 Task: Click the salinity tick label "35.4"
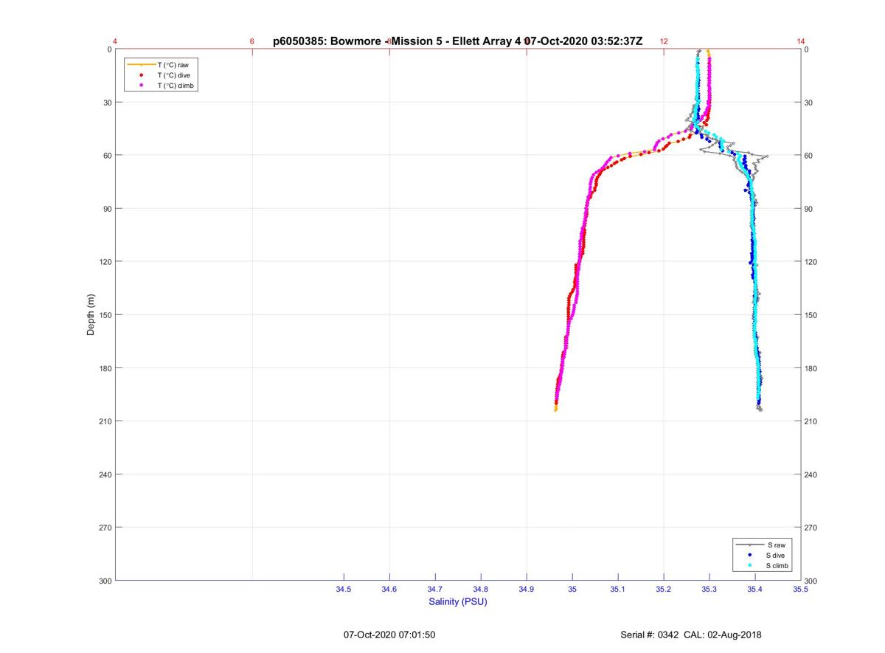pyautogui.click(x=755, y=590)
